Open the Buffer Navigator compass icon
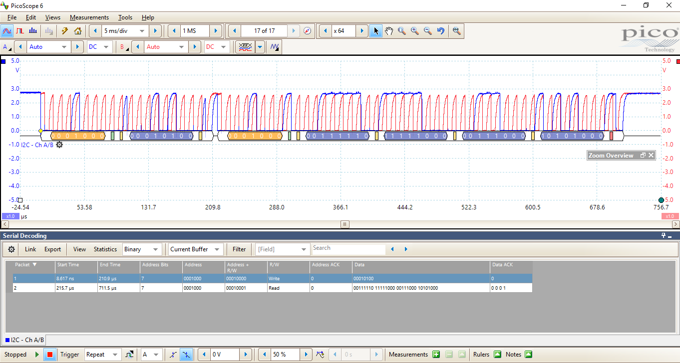The image size is (680, 363). point(308,31)
